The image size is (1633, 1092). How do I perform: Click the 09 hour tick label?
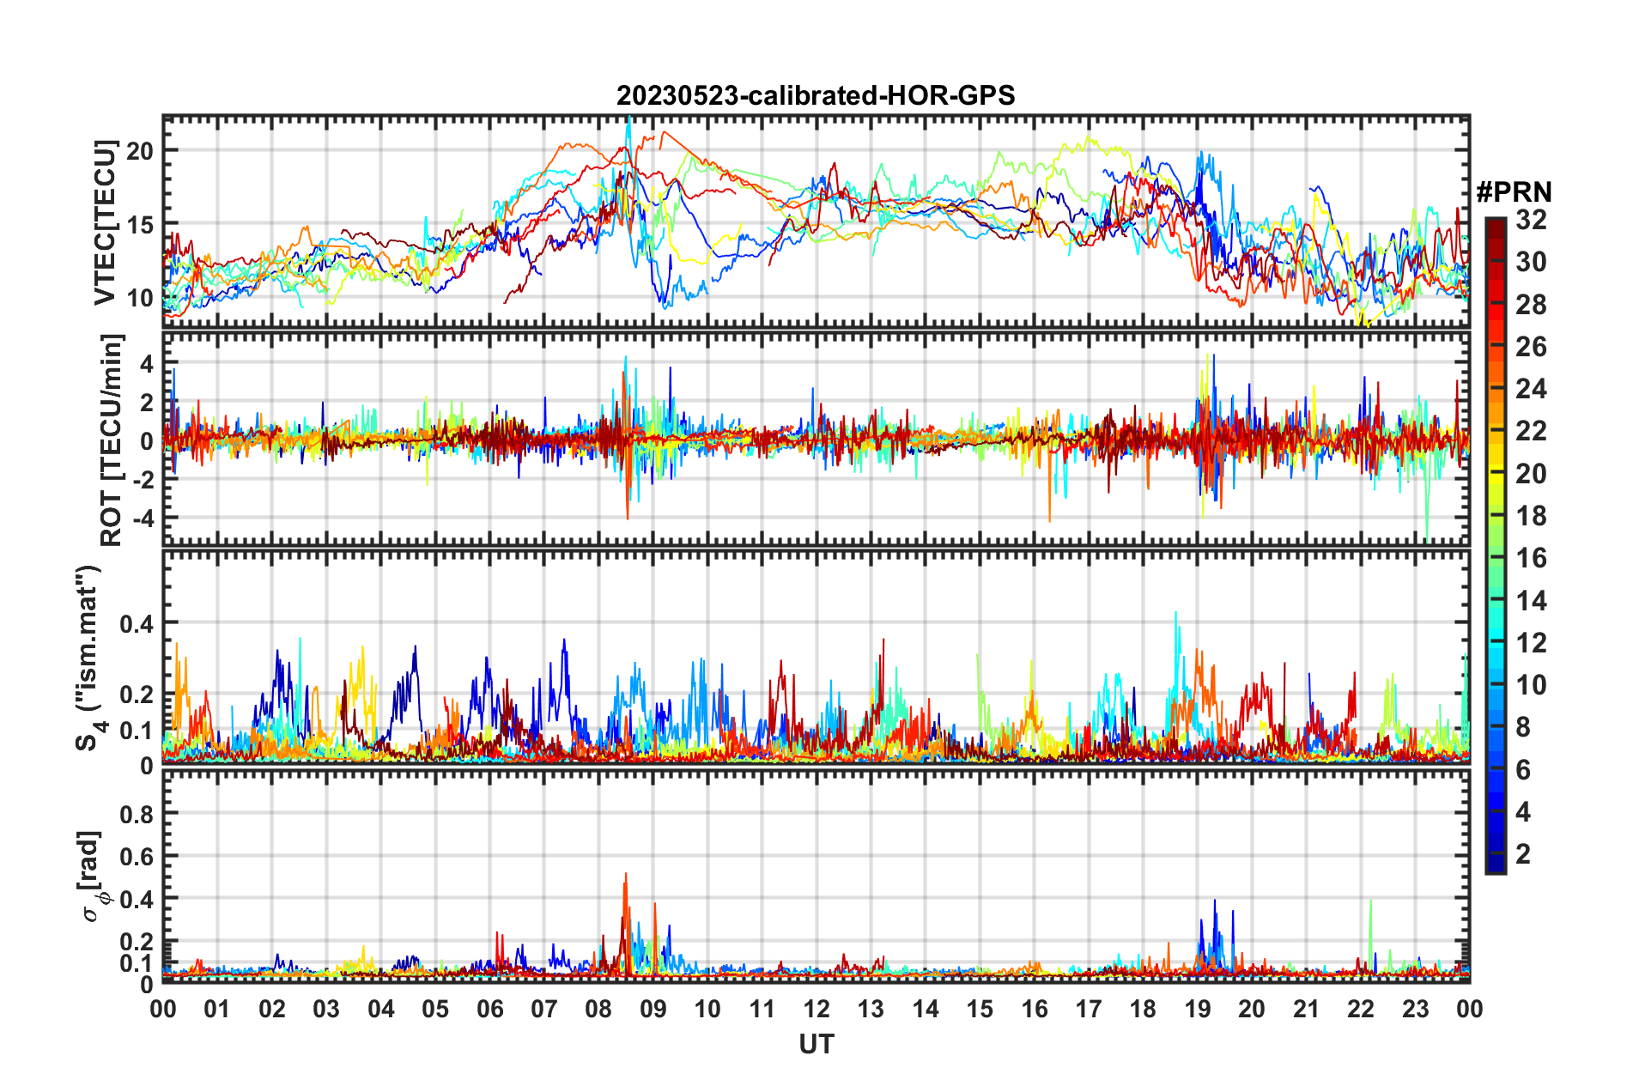coord(653,1009)
